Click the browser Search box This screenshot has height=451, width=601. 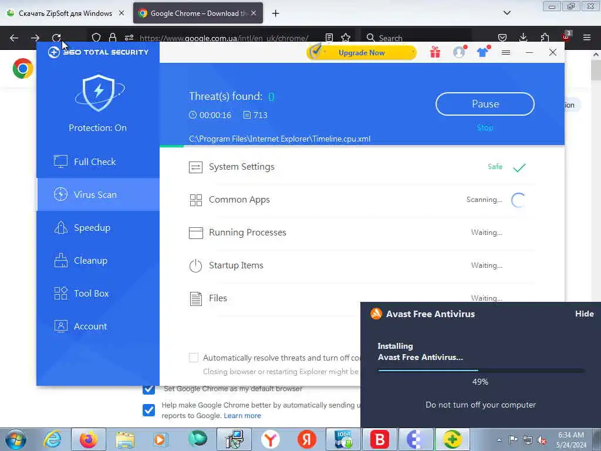(x=416, y=38)
